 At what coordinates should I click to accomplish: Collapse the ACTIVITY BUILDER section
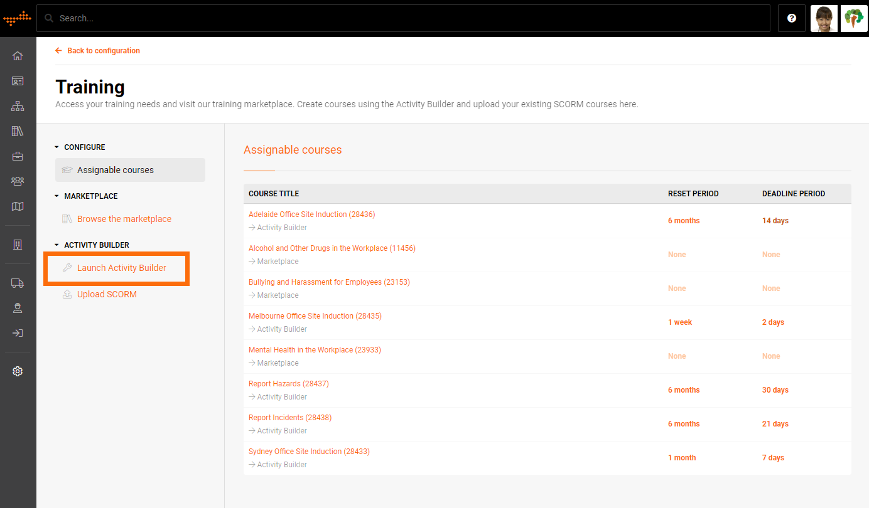92,245
